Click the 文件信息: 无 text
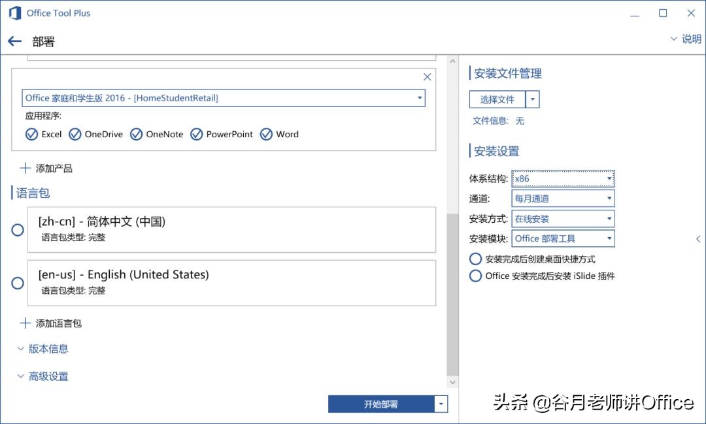Screen dimensions: 706x424 click(498, 121)
